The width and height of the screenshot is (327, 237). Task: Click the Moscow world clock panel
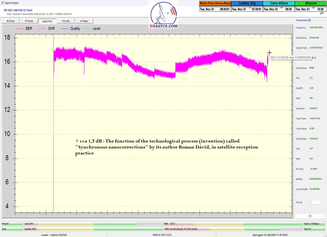(x=311, y=6)
